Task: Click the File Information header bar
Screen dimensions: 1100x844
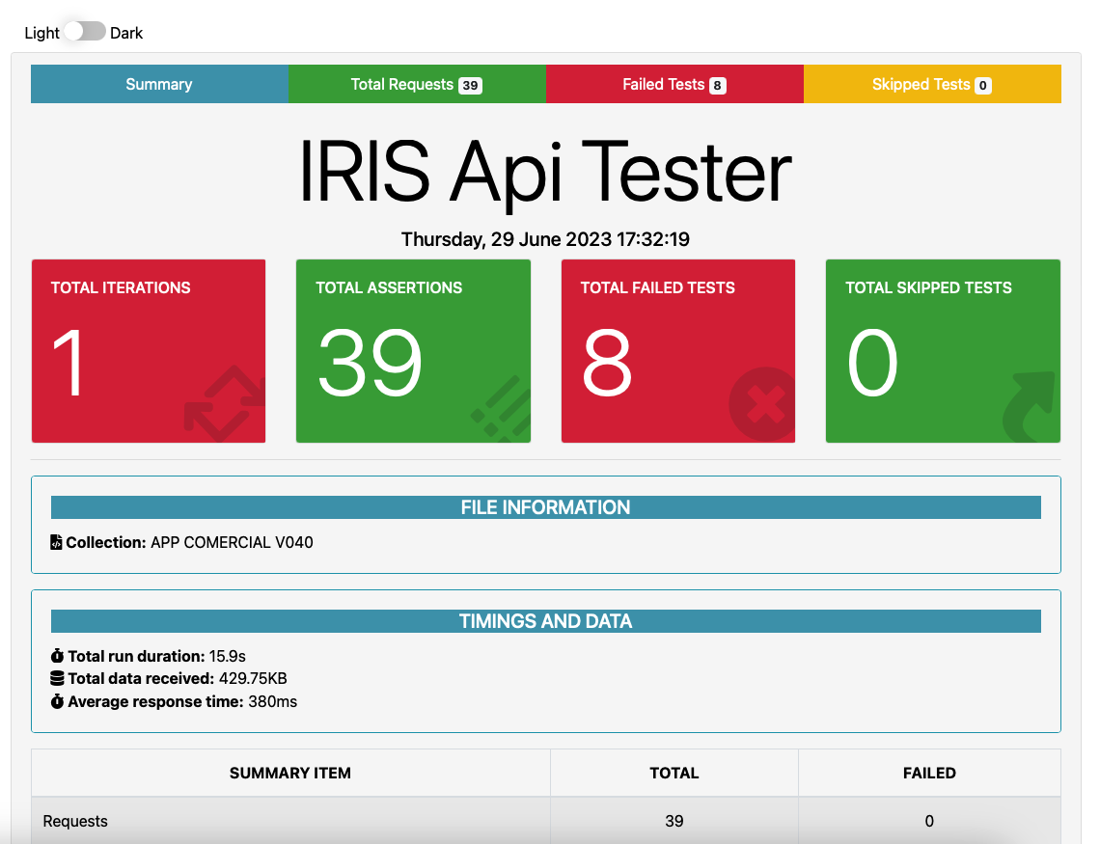Action: 545,507
